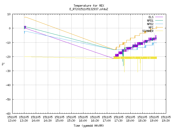Click the x-axis tick label 16:30
Viewport: 171px width, 128px height.
coord(95,121)
